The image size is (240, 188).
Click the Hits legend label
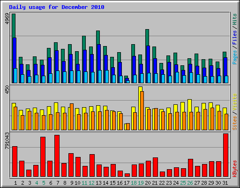click(x=235, y=19)
